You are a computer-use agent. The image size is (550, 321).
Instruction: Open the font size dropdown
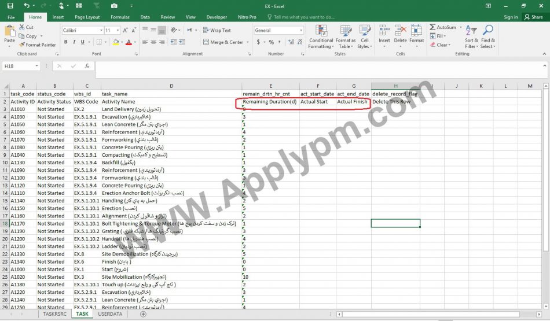tap(118, 31)
